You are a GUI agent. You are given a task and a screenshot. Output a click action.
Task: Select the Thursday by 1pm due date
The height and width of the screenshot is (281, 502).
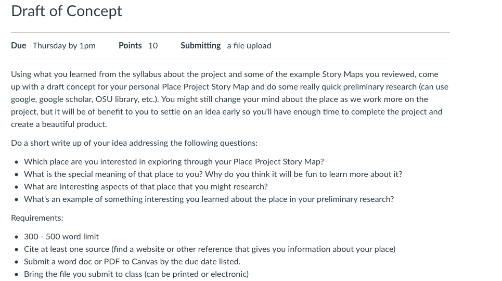click(64, 46)
